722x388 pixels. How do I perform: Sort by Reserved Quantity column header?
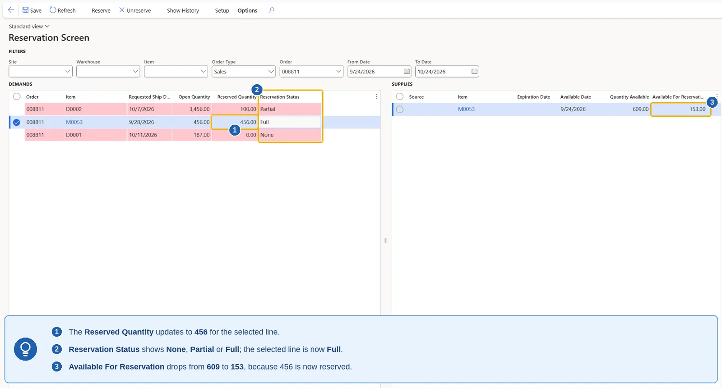tap(236, 97)
